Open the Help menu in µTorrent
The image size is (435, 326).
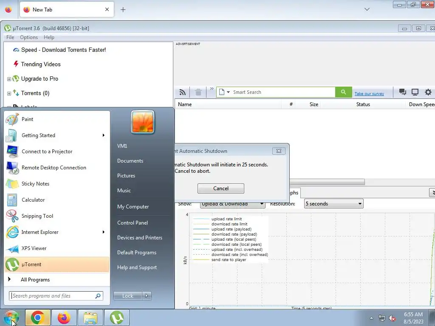49,37
